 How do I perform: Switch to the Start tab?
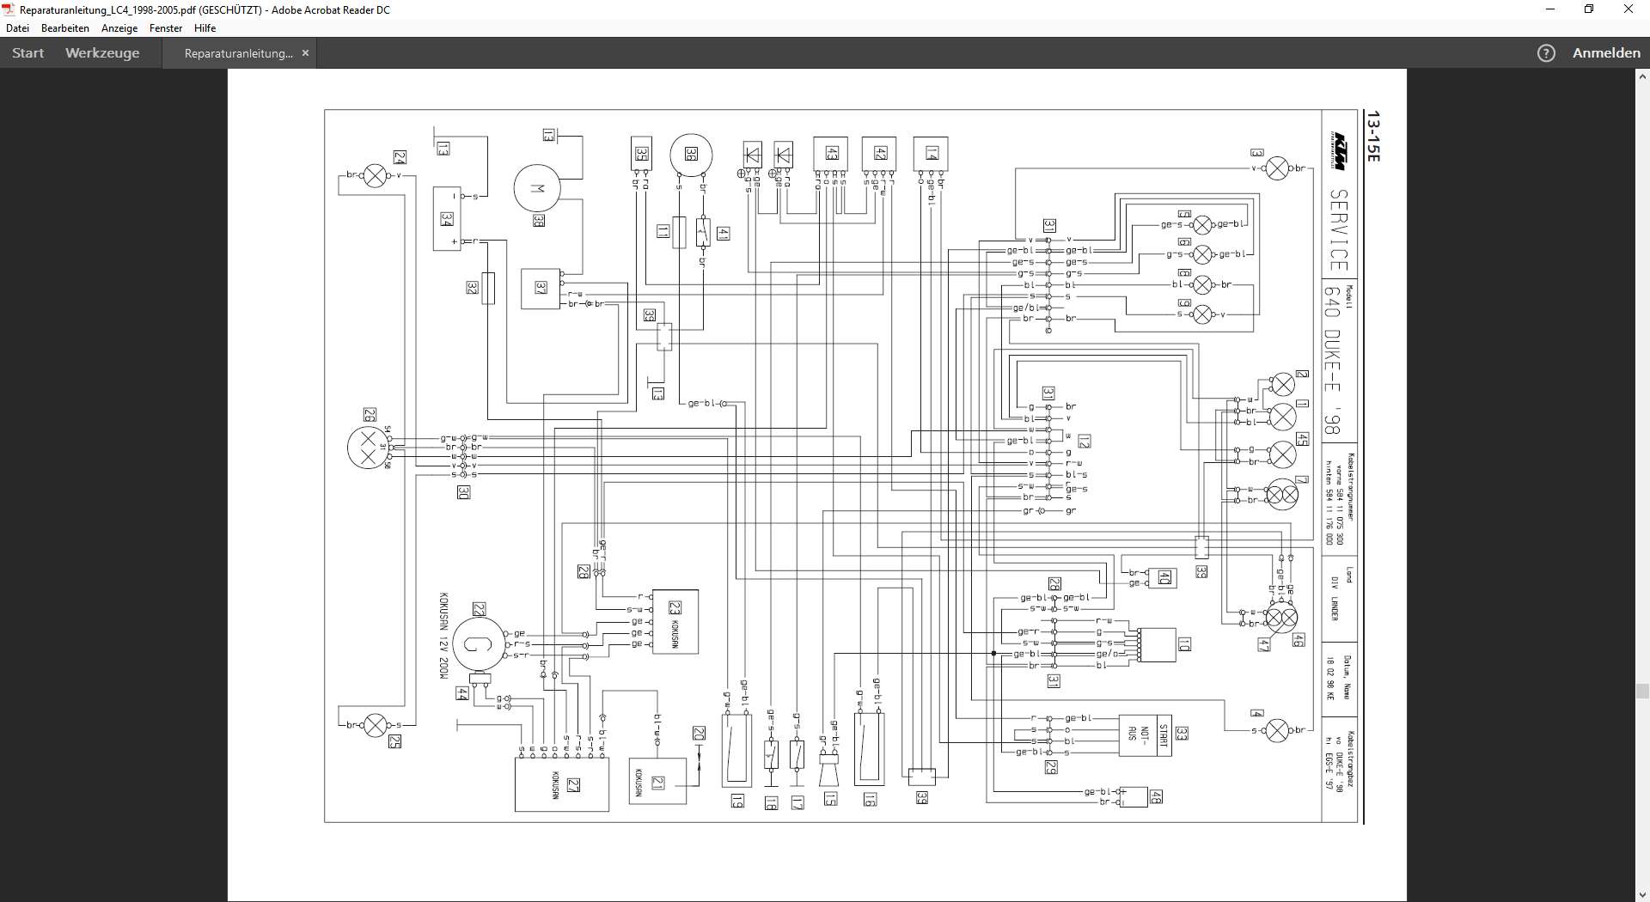(27, 52)
